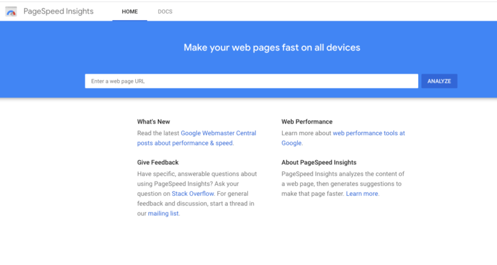Select the Web Performance heading
The image size is (497, 265).
(307, 122)
